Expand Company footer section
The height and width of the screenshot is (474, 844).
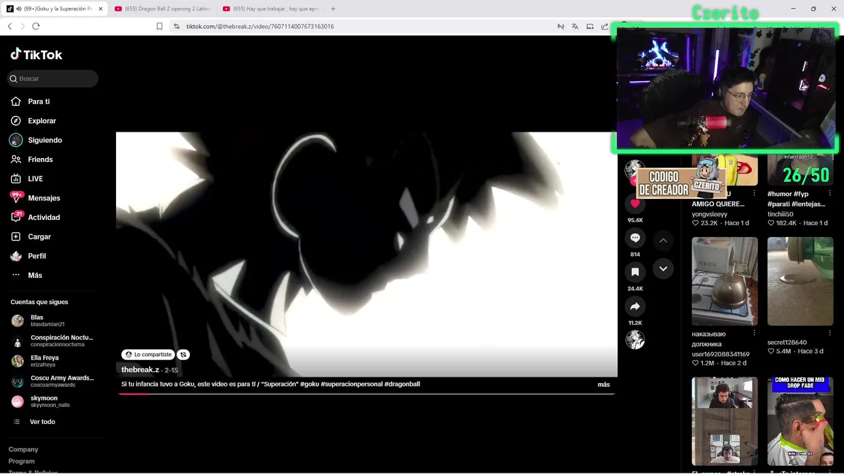click(23, 450)
